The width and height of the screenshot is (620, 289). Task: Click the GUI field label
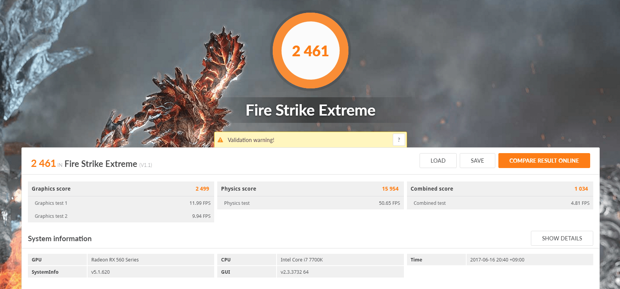tap(226, 272)
